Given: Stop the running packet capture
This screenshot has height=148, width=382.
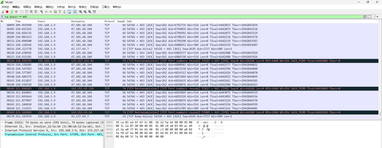Looking at the screenshot, I should click(x=7, y=12).
